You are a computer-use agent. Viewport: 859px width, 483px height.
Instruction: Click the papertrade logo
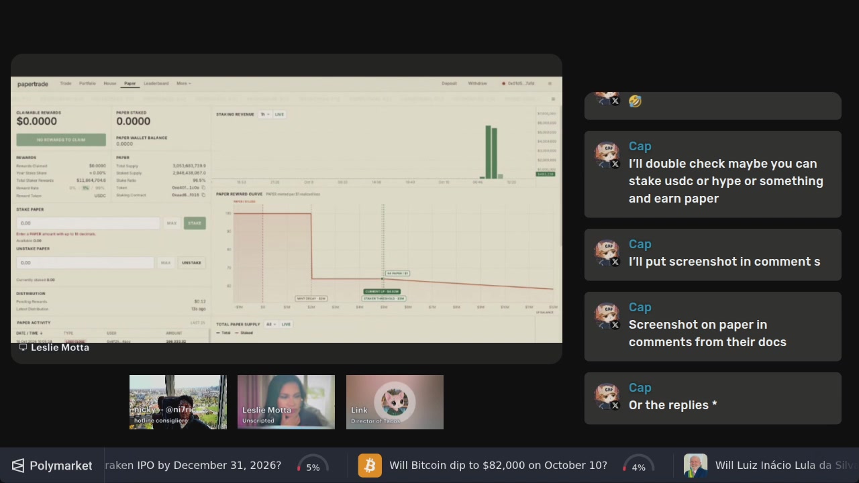[33, 85]
